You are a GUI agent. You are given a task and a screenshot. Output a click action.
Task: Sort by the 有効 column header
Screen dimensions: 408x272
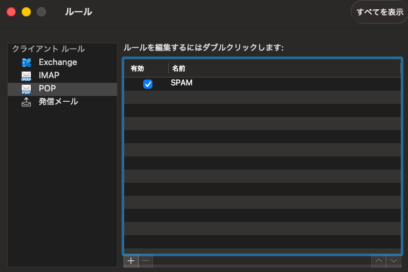point(137,68)
